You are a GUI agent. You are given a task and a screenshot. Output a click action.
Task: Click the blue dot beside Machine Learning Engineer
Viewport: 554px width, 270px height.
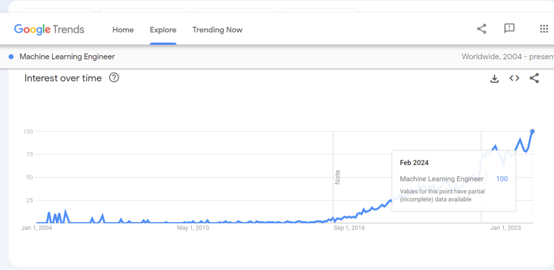coord(11,57)
